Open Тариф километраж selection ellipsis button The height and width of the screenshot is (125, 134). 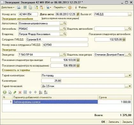tap(126, 76)
